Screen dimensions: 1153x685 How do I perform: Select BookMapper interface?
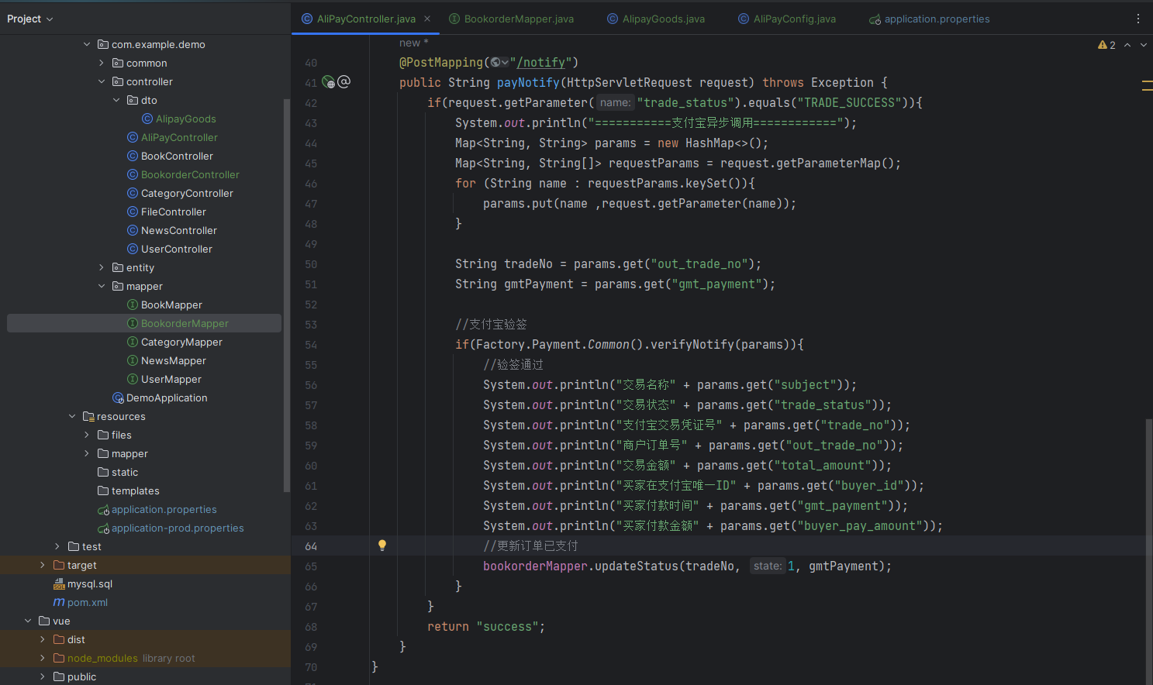pyautogui.click(x=164, y=305)
